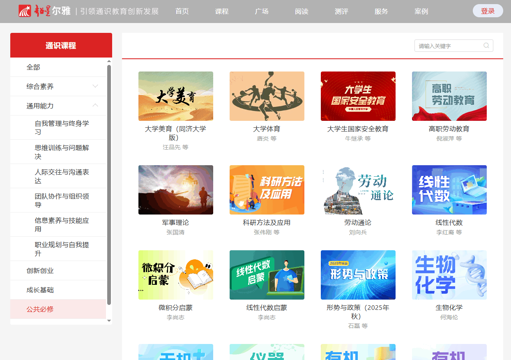Open the 线性代数 course title link
The height and width of the screenshot is (360, 511).
pos(449,222)
